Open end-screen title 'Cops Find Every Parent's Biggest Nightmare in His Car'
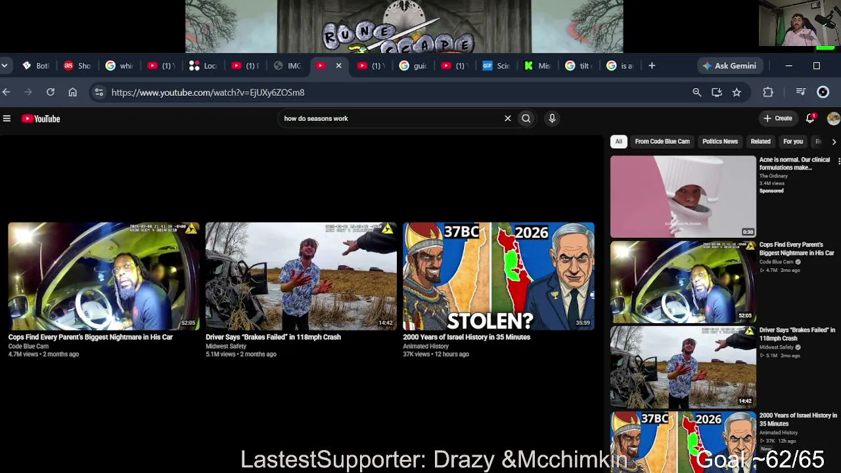This screenshot has height=473, width=841. [x=91, y=337]
